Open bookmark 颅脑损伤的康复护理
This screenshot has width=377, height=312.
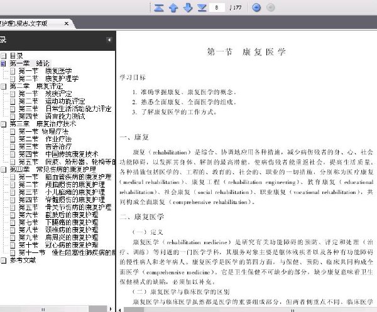click(x=75, y=185)
